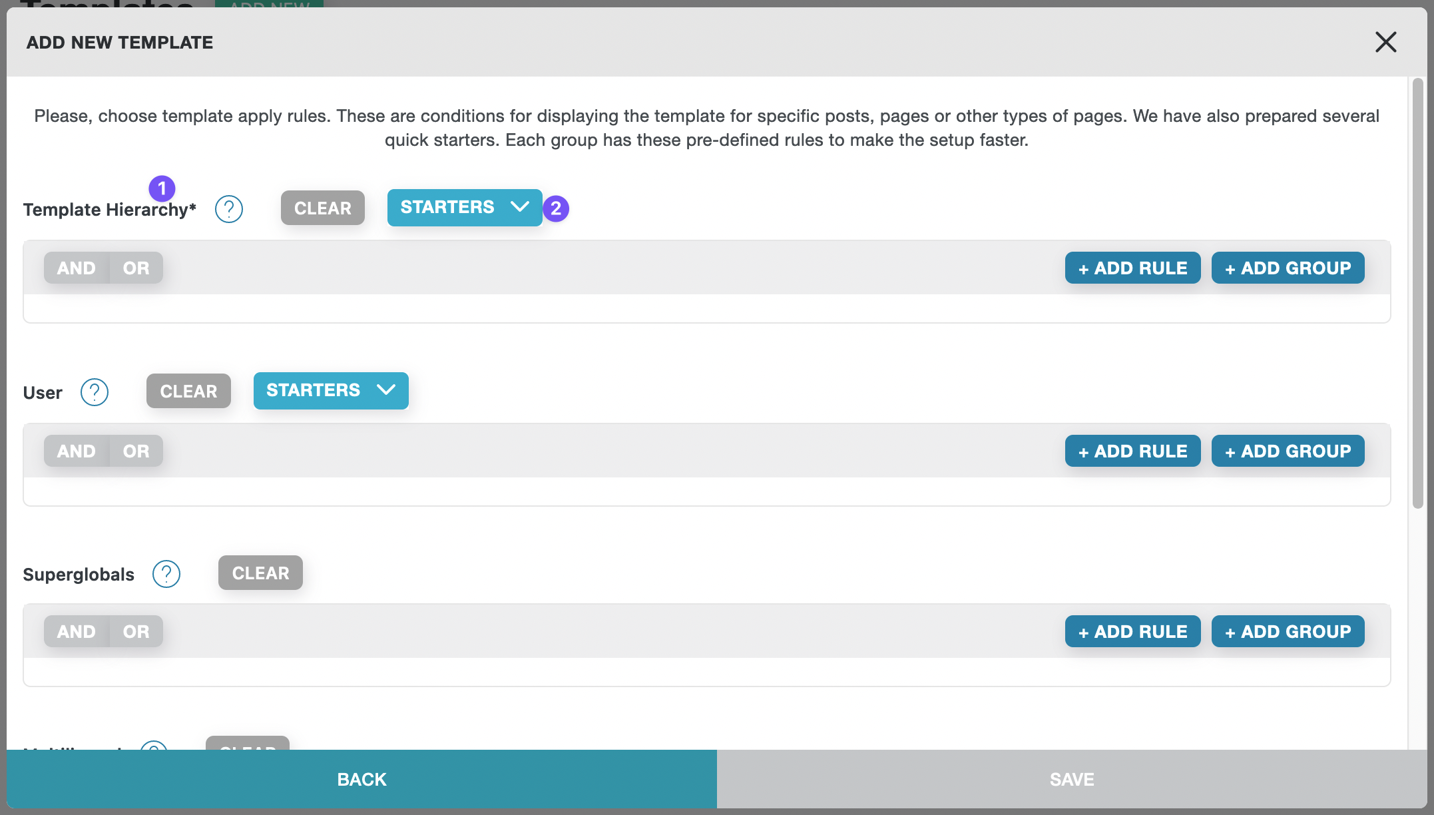This screenshot has width=1434, height=815.
Task: Expand the Template Hierarchy STARTERS dropdown
Action: 464,207
